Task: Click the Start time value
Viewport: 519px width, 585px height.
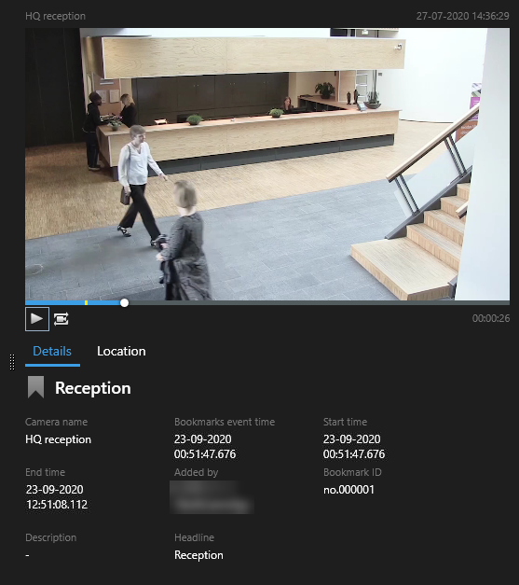Action: (354, 447)
